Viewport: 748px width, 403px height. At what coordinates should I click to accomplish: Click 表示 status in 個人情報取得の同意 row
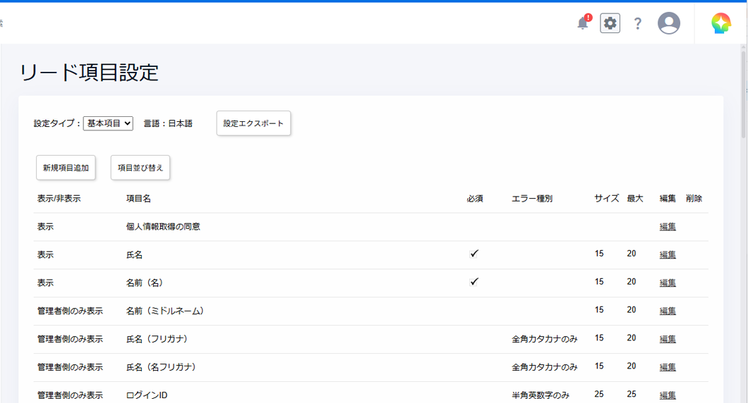(x=45, y=227)
